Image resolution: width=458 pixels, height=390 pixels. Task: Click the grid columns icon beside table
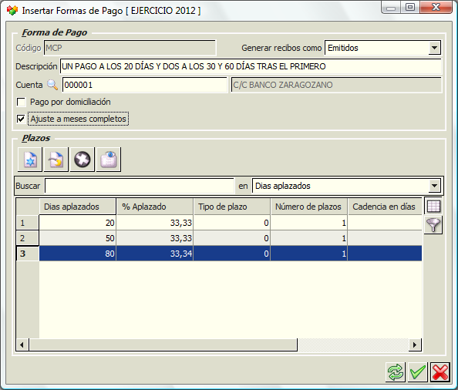pos(433,207)
